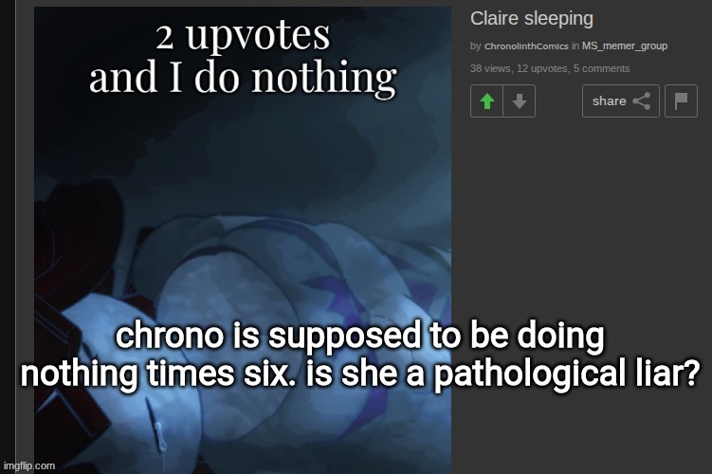
Task: Click the imgflip.com watermark
Action: coord(29,465)
